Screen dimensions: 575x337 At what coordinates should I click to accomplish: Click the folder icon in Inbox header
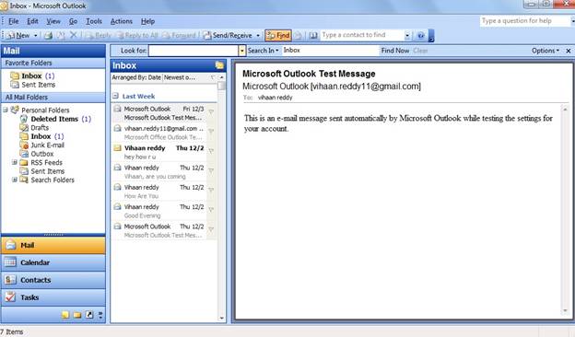pos(219,65)
